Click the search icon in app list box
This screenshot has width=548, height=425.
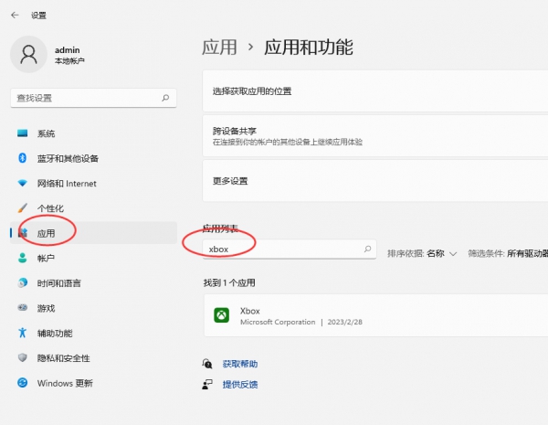tap(367, 249)
